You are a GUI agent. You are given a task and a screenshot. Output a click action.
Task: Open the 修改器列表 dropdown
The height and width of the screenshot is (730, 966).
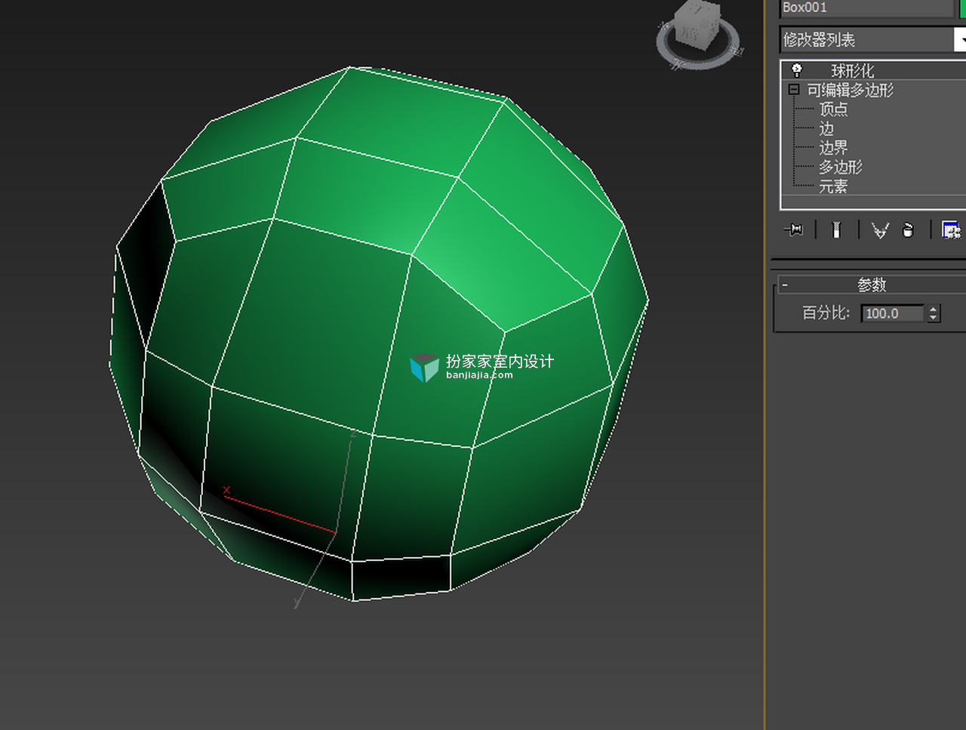[873, 39]
